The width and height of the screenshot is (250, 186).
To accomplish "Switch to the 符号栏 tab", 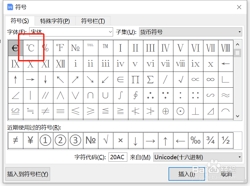I will click(x=93, y=21).
